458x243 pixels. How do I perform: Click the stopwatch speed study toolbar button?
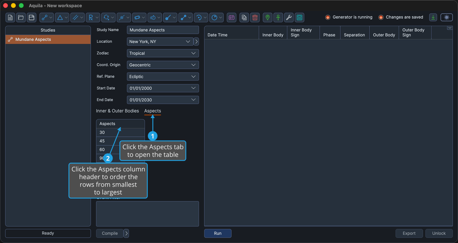tap(155, 18)
